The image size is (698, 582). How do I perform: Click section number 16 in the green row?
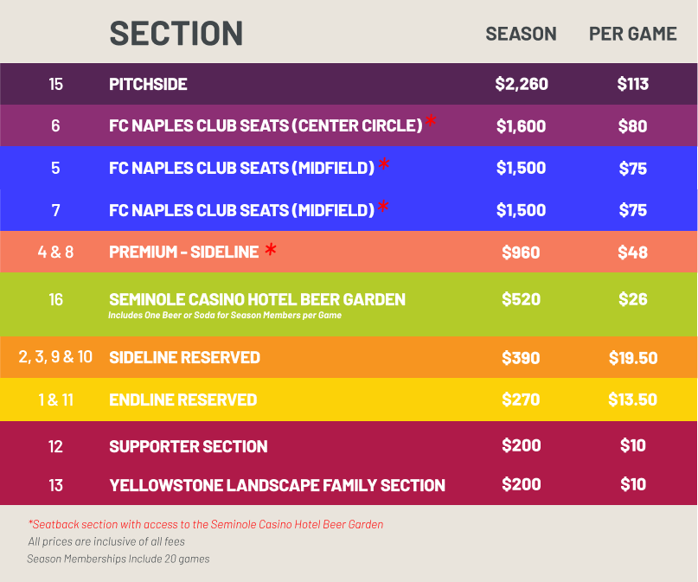tap(55, 299)
